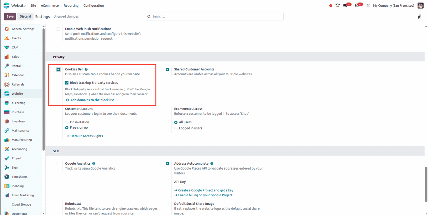This screenshot has width=428, height=215.
Task: Open the VoIP phone icon
Action: 338,6
